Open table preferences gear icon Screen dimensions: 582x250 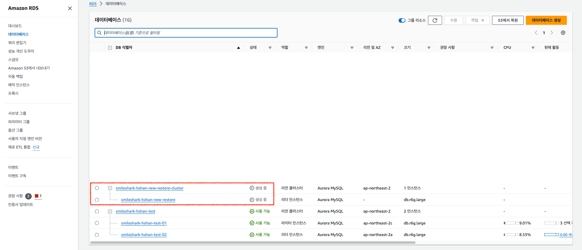click(563, 33)
